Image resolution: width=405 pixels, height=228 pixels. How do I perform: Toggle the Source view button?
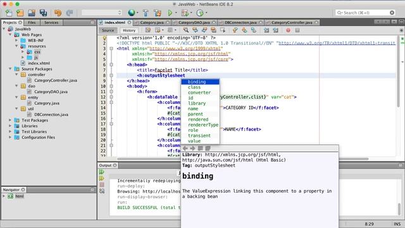coord(108,30)
